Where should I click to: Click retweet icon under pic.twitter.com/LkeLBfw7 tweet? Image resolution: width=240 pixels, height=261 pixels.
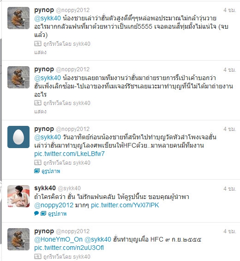click(x=38, y=162)
